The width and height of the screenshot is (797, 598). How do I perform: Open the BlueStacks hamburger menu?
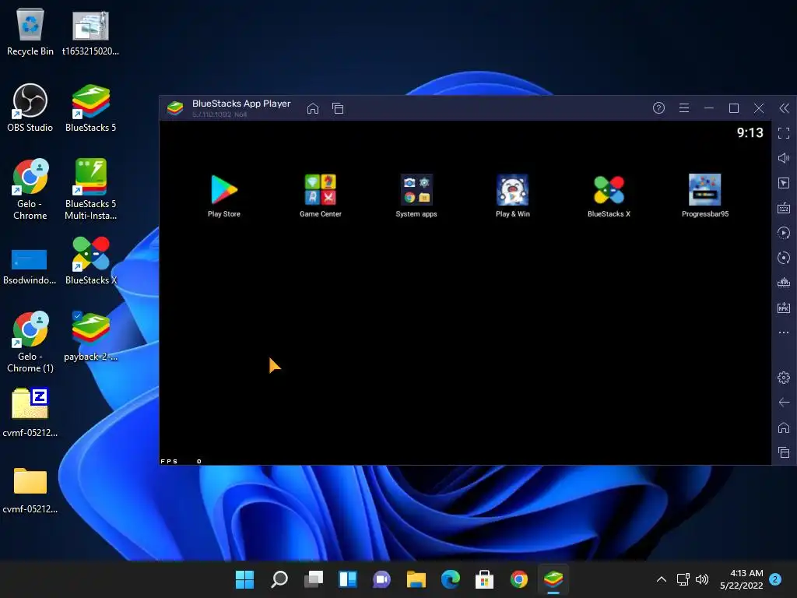[684, 107]
